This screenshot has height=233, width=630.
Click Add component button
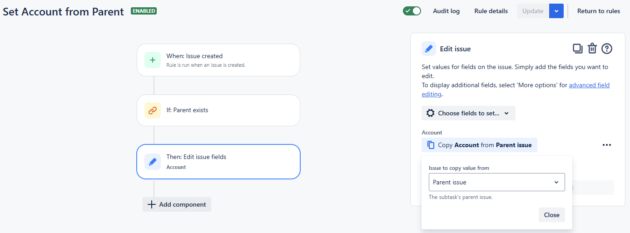tap(177, 204)
